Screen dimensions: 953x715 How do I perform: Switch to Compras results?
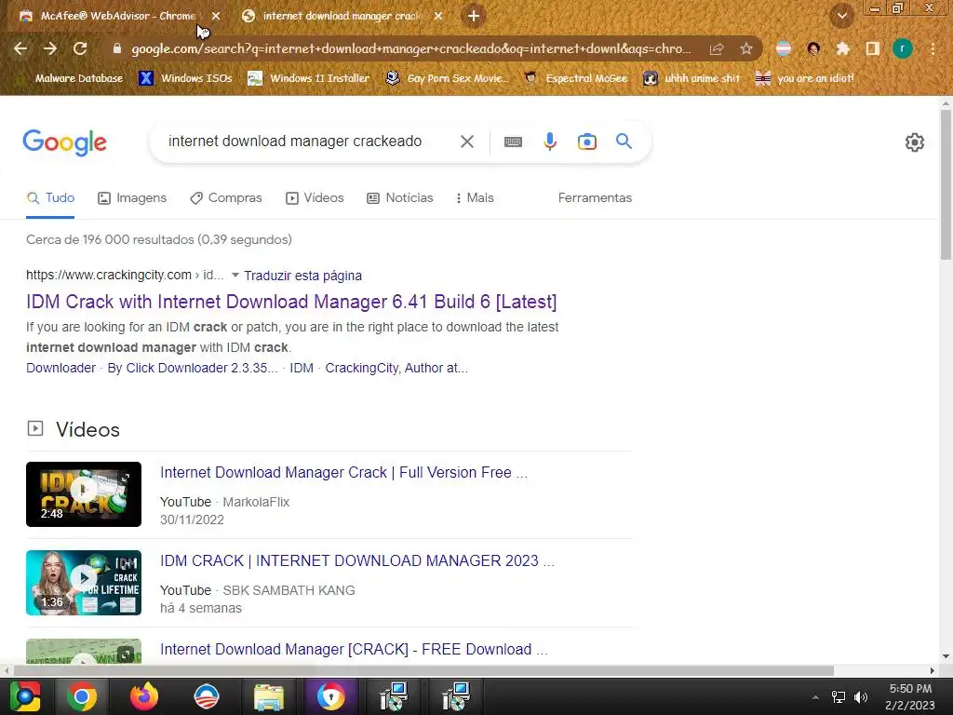click(x=225, y=198)
